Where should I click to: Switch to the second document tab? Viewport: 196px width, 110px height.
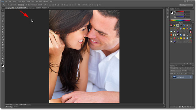click(38, 8)
